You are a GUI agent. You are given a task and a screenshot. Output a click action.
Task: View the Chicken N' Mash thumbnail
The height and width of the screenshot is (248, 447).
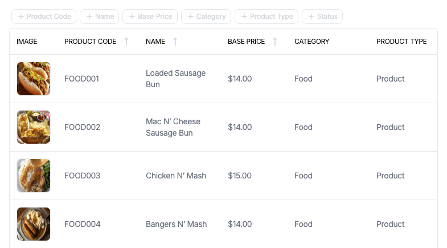point(34,176)
